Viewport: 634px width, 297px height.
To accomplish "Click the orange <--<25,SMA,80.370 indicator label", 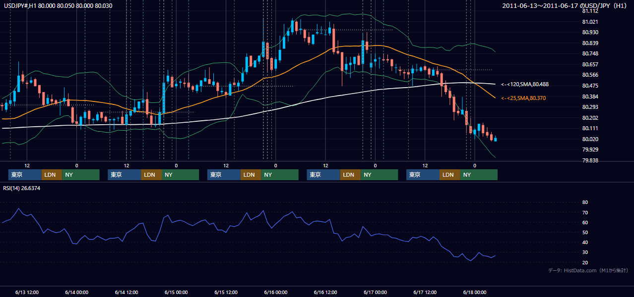I will (523, 99).
